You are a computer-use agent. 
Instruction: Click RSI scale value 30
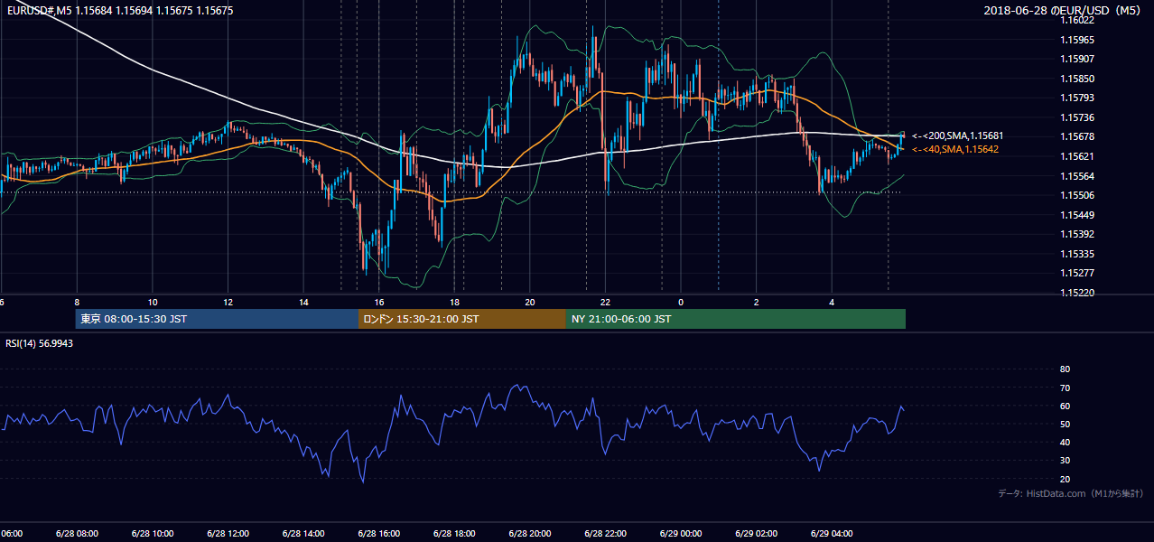click(1066, 461)
